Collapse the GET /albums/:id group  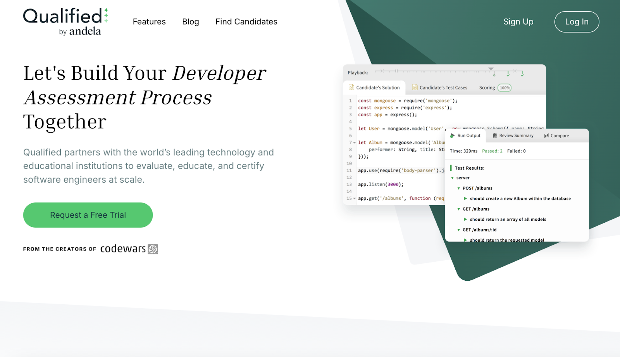pos(459,230)
